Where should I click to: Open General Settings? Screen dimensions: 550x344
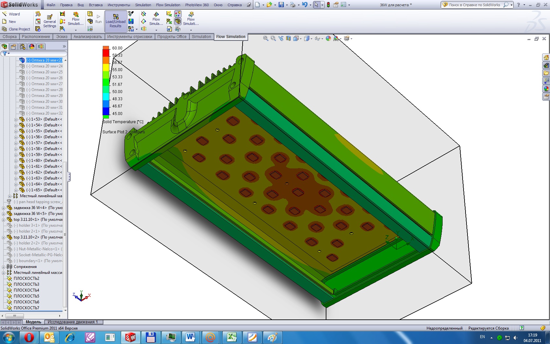50,21
